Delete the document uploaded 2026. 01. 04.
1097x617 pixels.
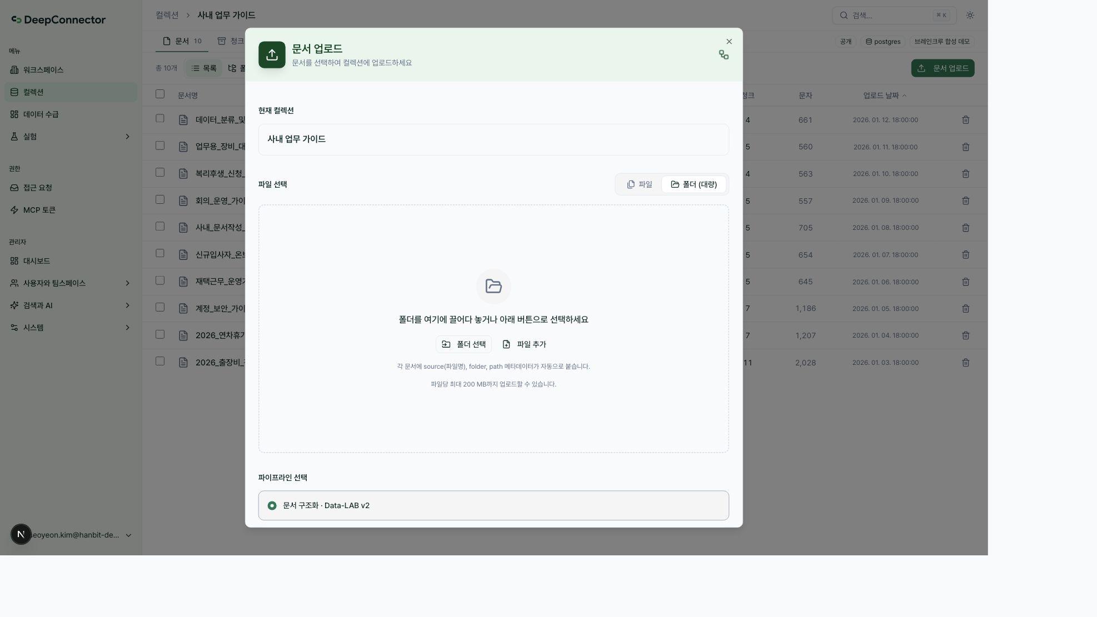965,335
